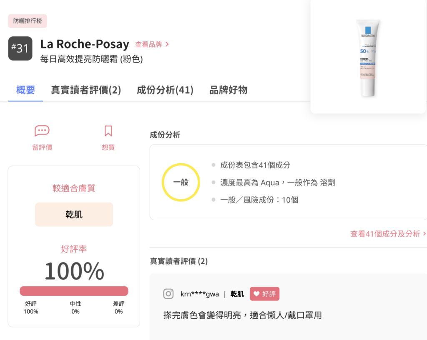Click the 查看品牌 link
This screenshot has width=427, height=340.
[149, 44]
